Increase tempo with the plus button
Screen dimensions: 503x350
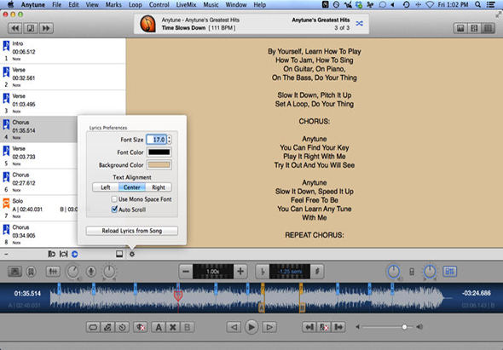point(240,272)
